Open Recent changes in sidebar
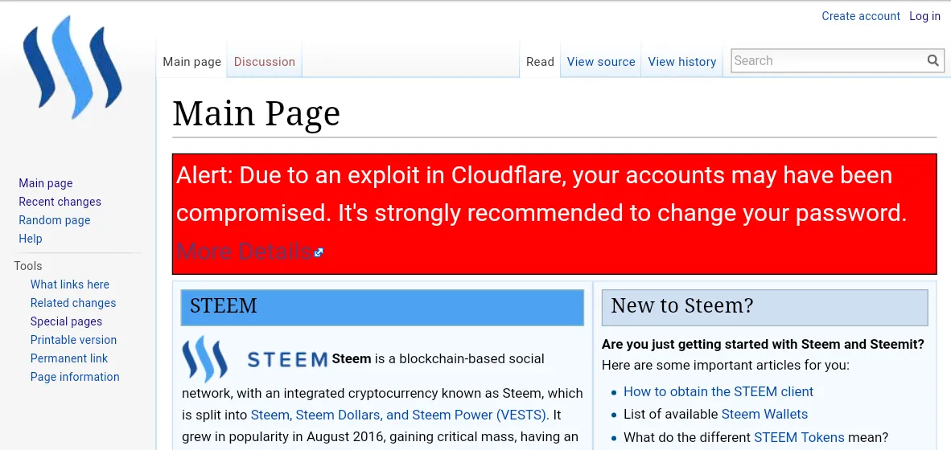The height and width of the screenshot is (450, 951). [x=60, y=202]
